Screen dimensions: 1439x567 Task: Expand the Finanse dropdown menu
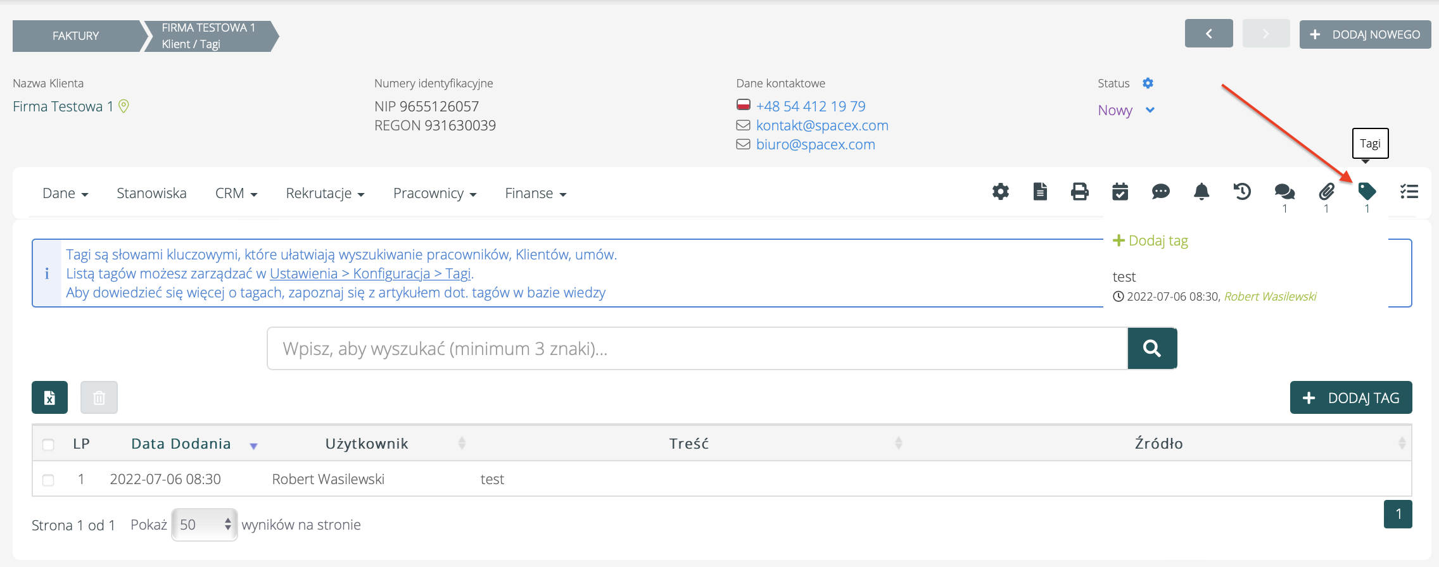pos(535,194)
